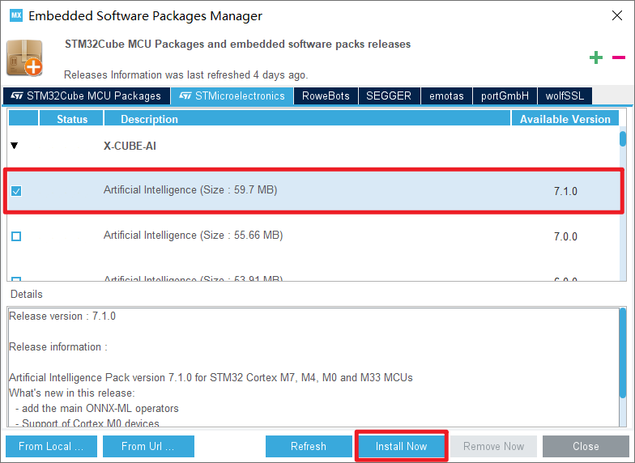The height and width of the screenshot is (463, 635).
Task: Click 'Release version : 7.1.0' in Details
Action: pos(62,316)
